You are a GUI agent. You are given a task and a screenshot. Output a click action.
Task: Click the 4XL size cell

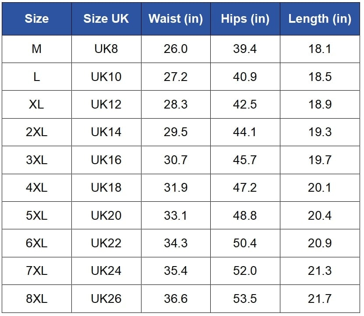pyautogui.click(x=37, y=188)
